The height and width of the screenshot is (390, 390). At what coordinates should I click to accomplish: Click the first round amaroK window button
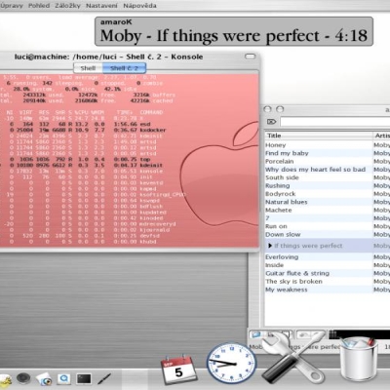click(x=267, y=109)
